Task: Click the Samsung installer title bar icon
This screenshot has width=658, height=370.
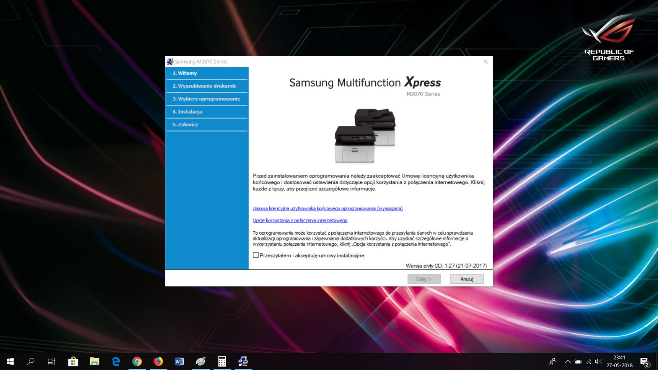Action: point(170,62)
